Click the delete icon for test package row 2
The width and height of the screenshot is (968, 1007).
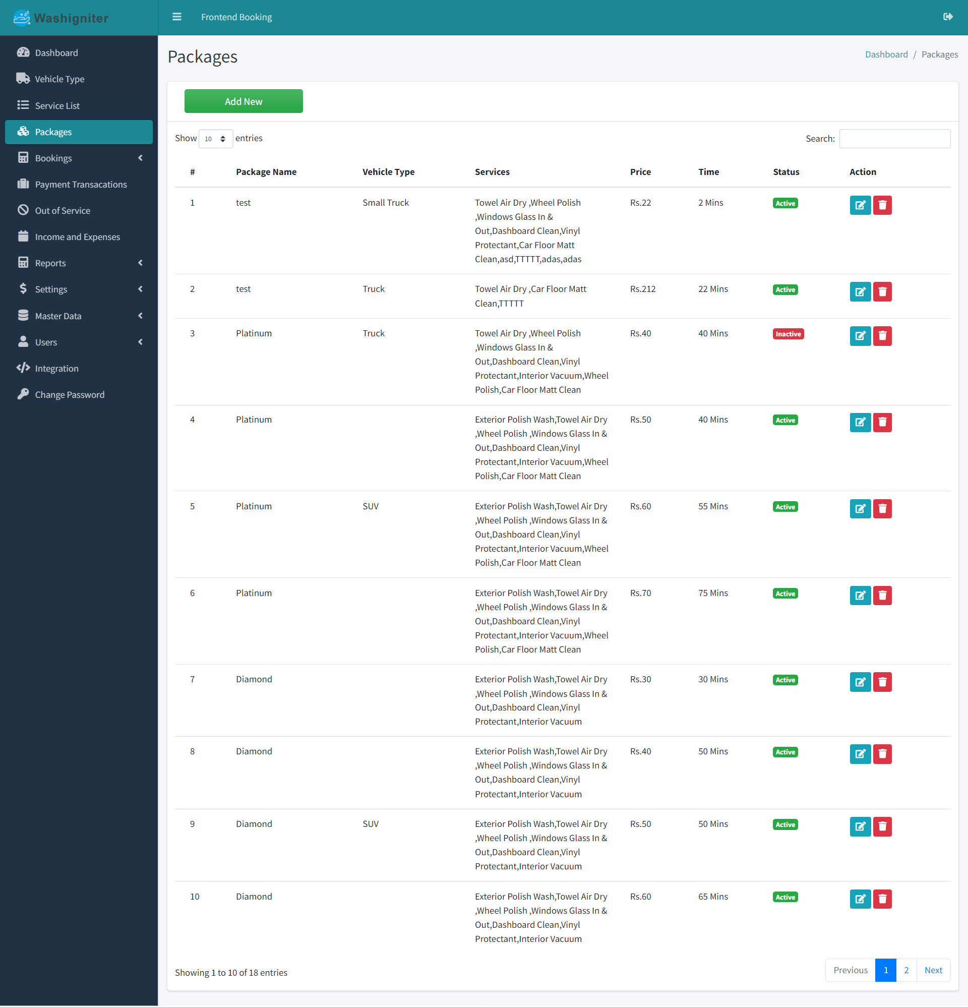click(883, 291)
